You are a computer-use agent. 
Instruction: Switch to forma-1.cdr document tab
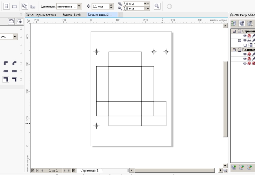(72, 15)
